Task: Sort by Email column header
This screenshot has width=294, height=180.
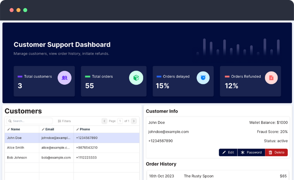Action: (50, 129)
